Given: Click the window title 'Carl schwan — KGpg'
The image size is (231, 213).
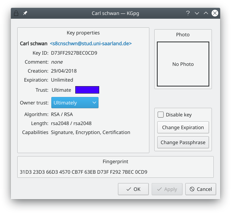Looking at the screenshot, I should [x=115, y=13].
